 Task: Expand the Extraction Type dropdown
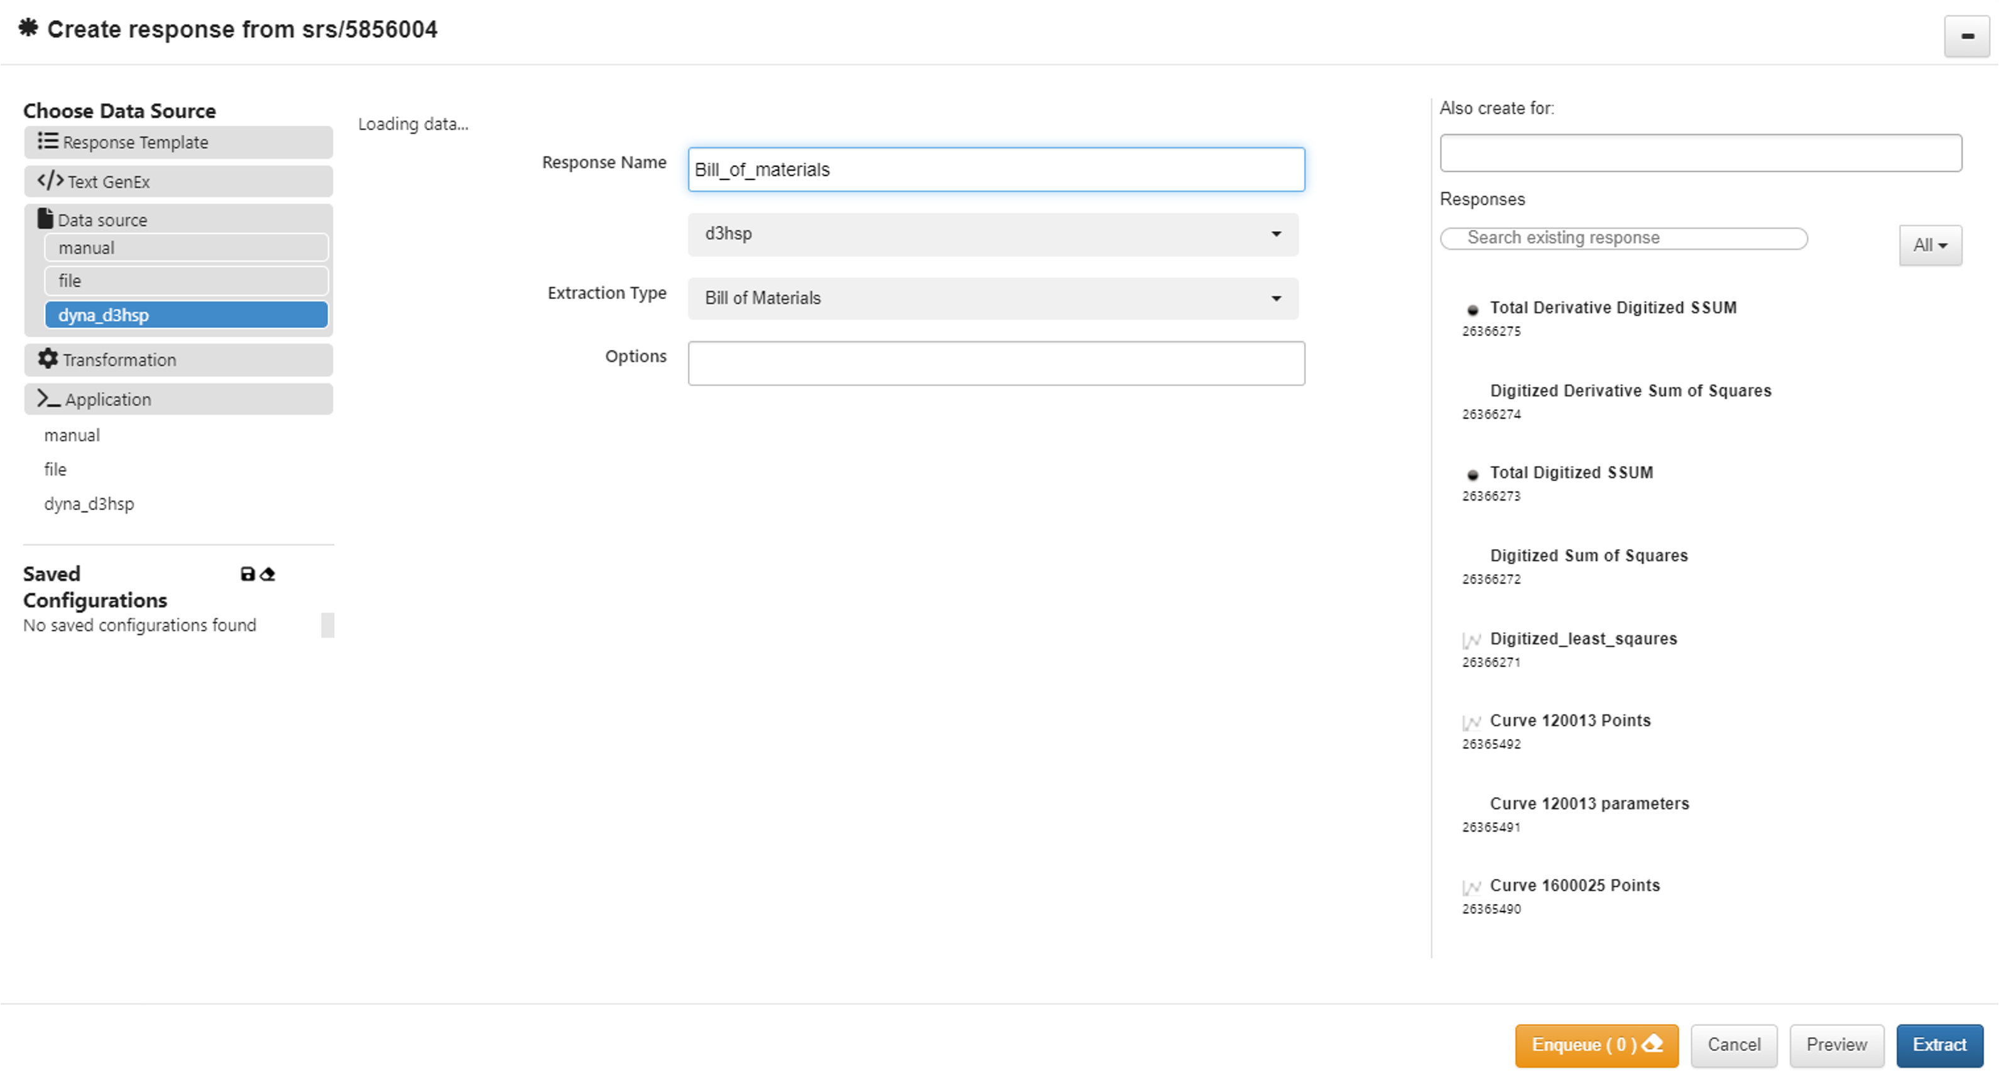pyautogui.click(x=993, y=298)
